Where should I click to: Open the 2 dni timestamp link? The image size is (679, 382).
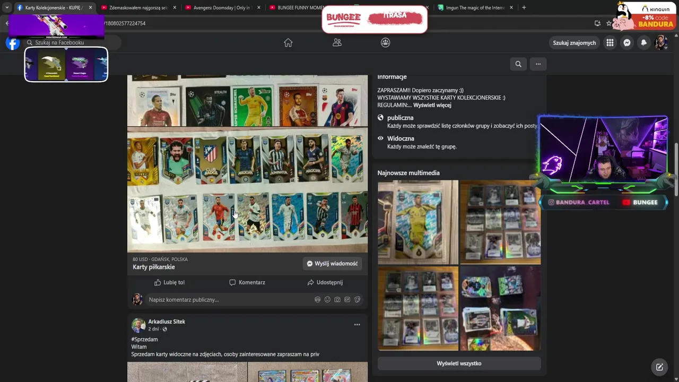(153, 329)
